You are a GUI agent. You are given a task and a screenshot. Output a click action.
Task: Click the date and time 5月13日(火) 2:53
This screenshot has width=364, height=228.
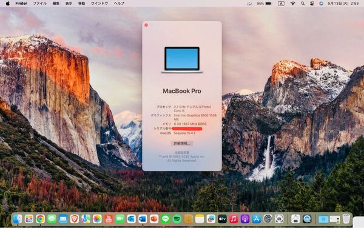(x=343, y=4)
